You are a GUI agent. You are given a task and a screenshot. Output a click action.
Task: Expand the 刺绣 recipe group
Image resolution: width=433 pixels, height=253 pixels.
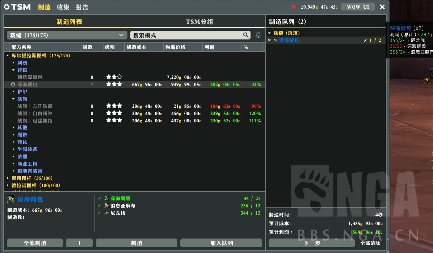(14, 63)
